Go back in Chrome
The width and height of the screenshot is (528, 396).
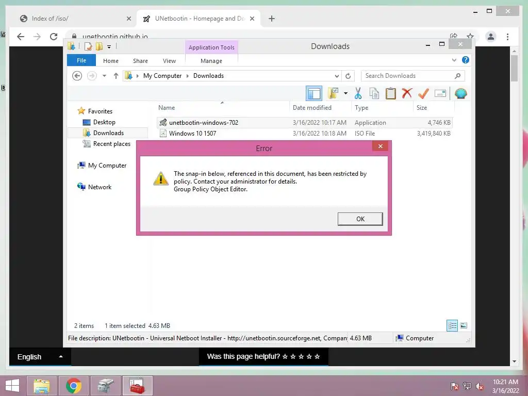click(21, 37)
